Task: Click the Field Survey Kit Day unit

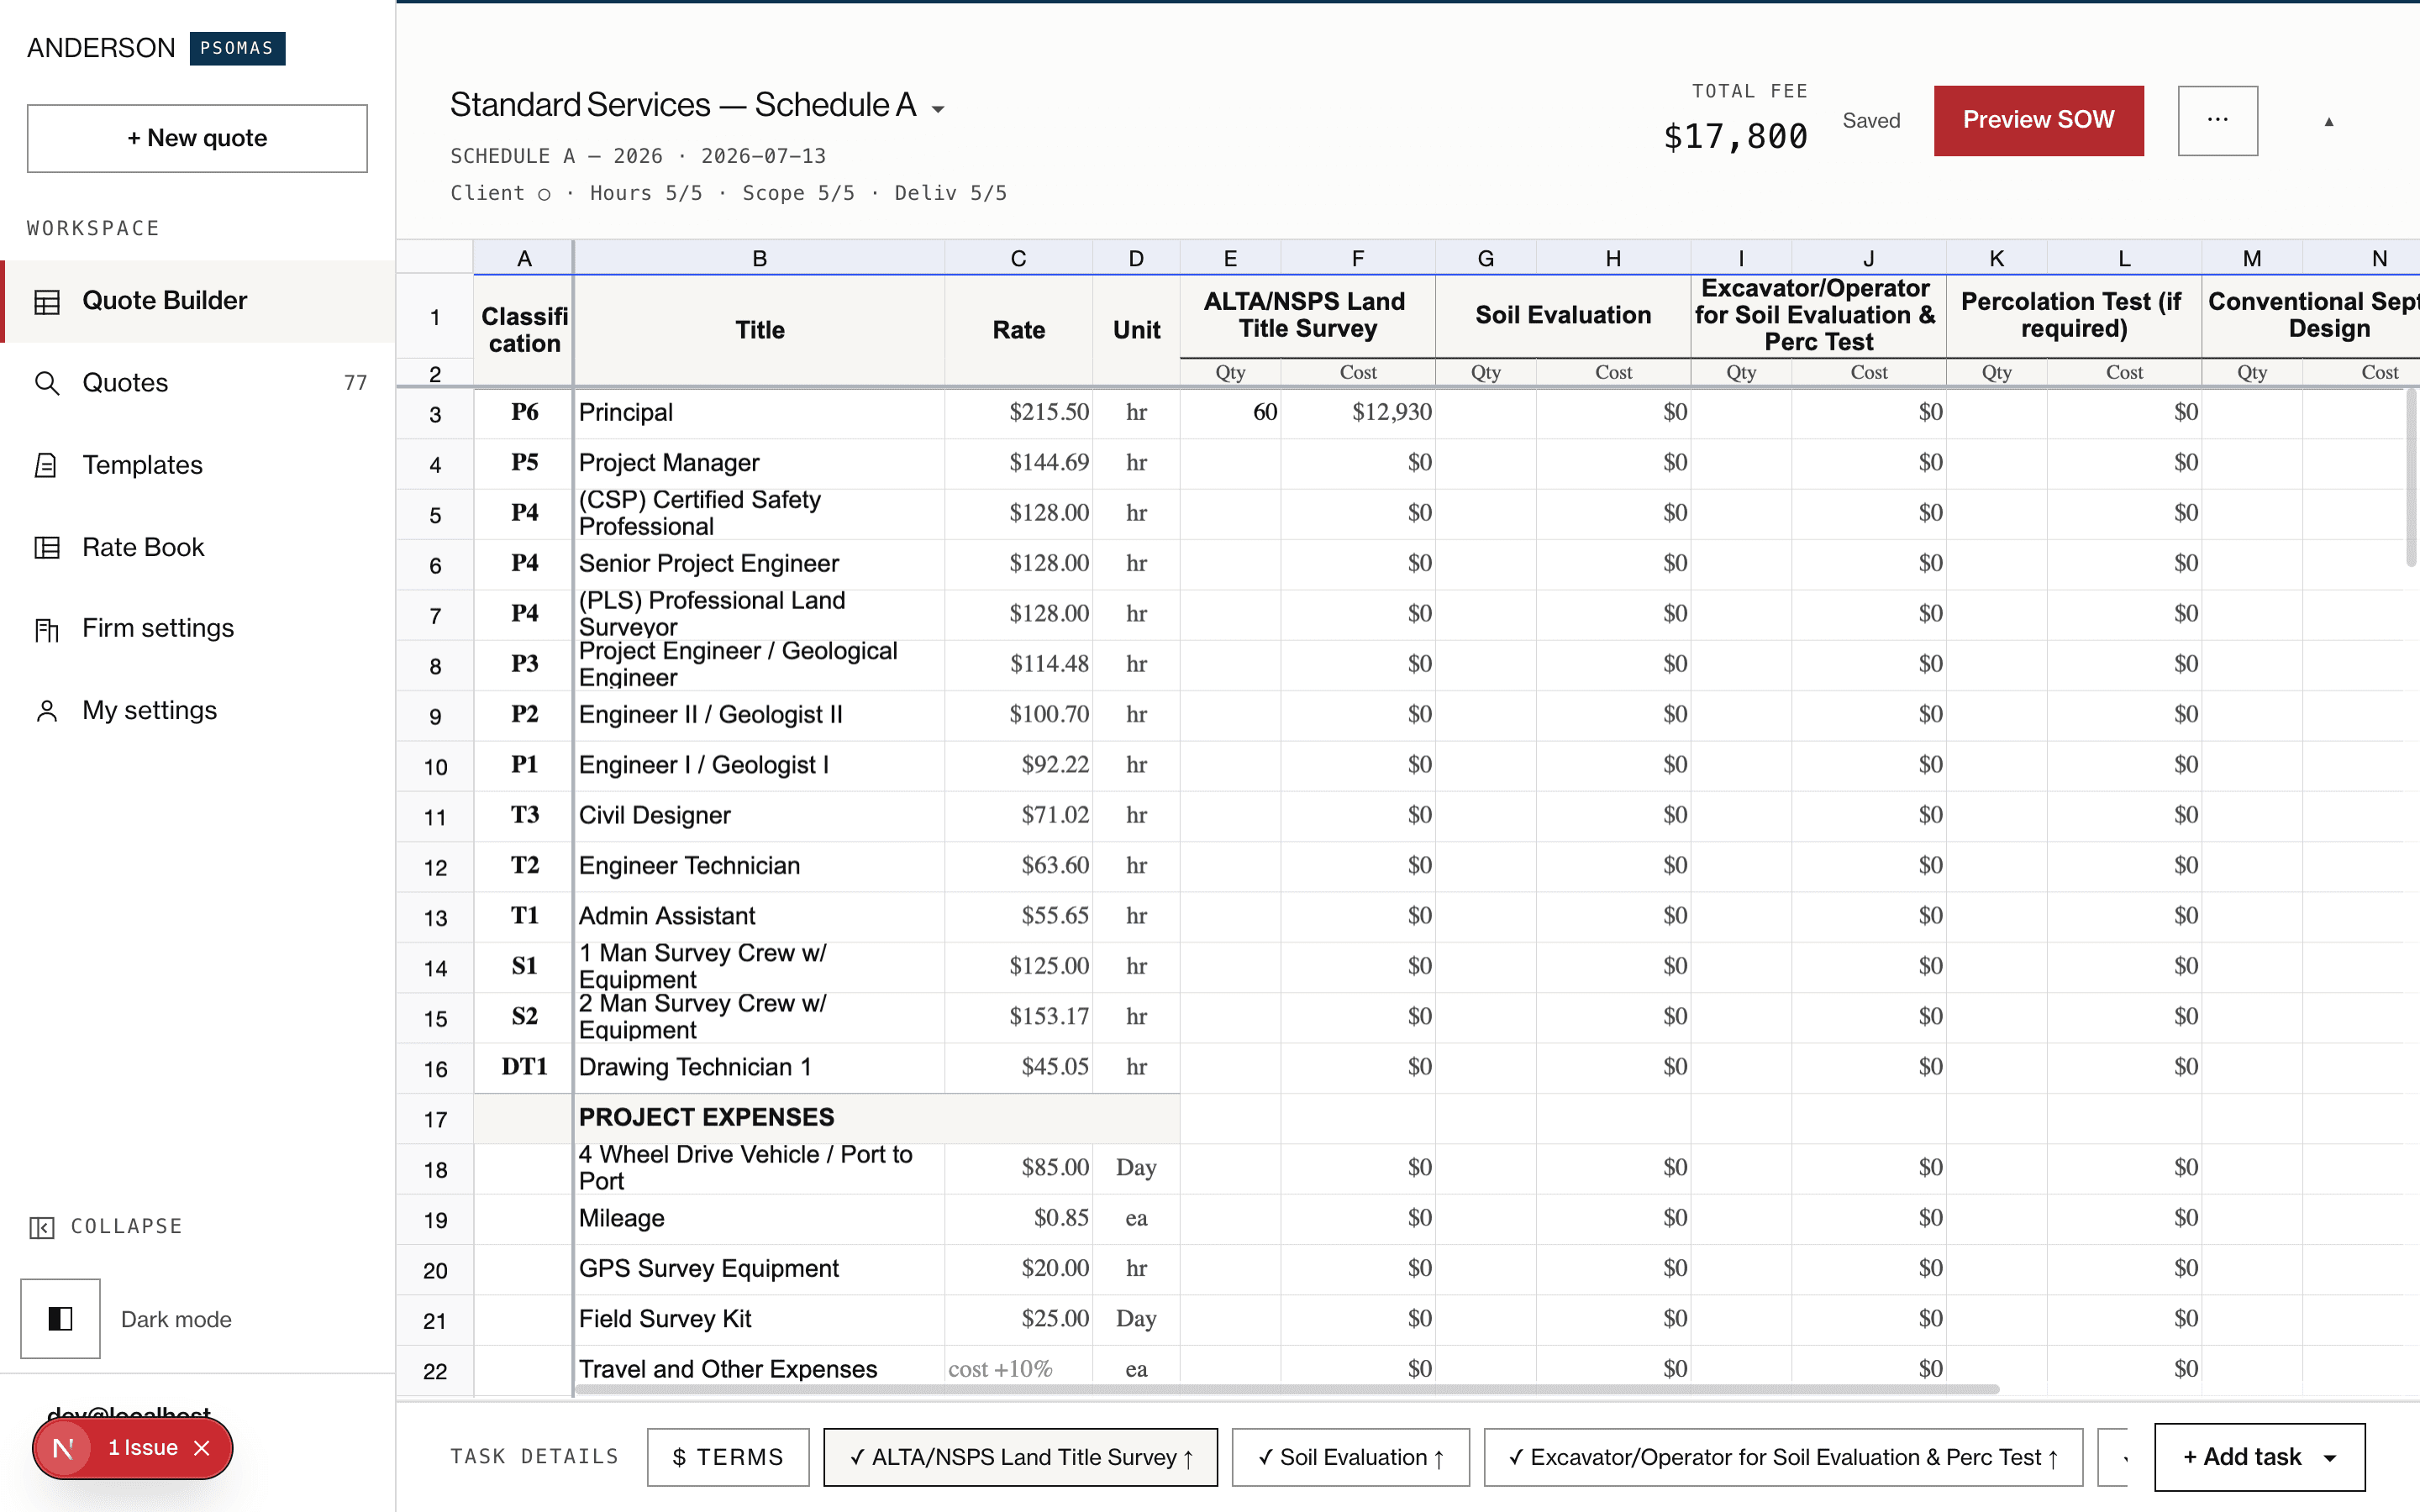Action: tap(1136, 1319)
